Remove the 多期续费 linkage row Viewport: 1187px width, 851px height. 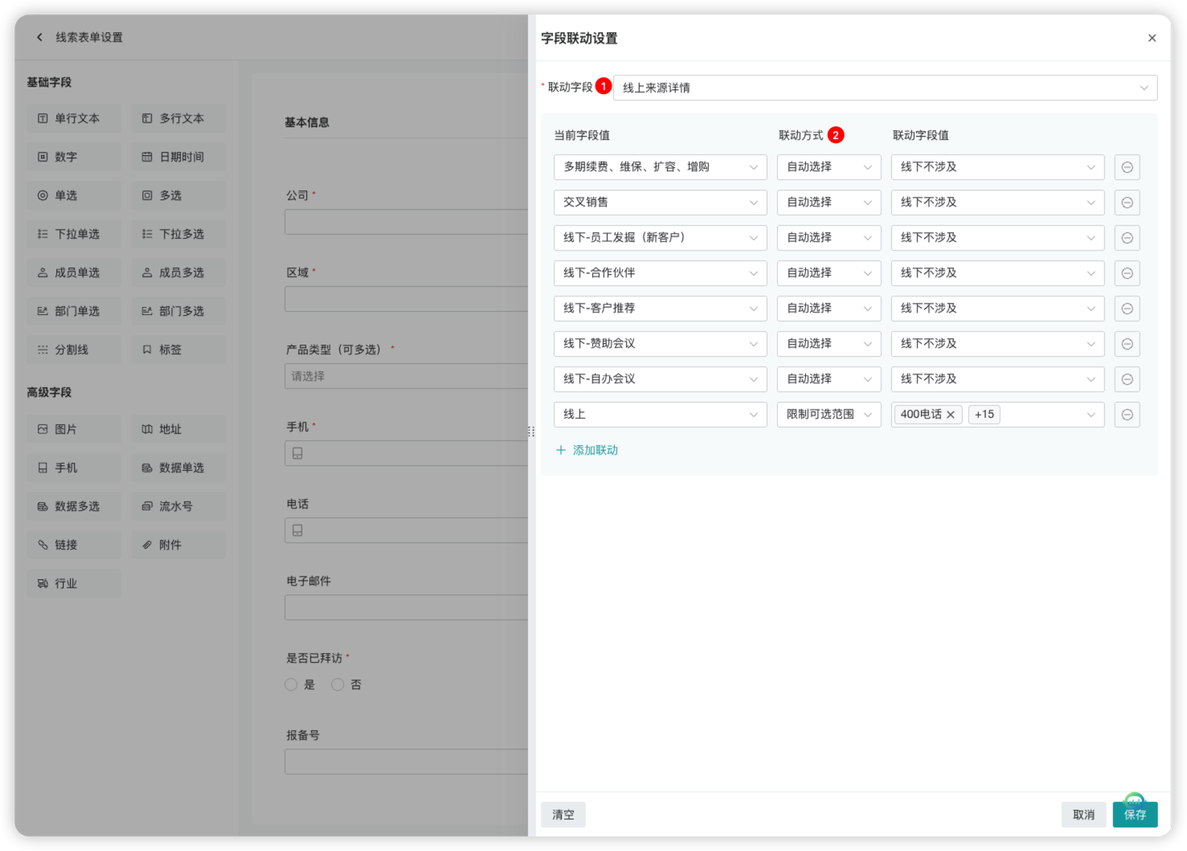(1127, 167)
